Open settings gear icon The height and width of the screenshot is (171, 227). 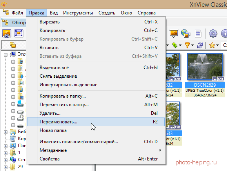213,34
